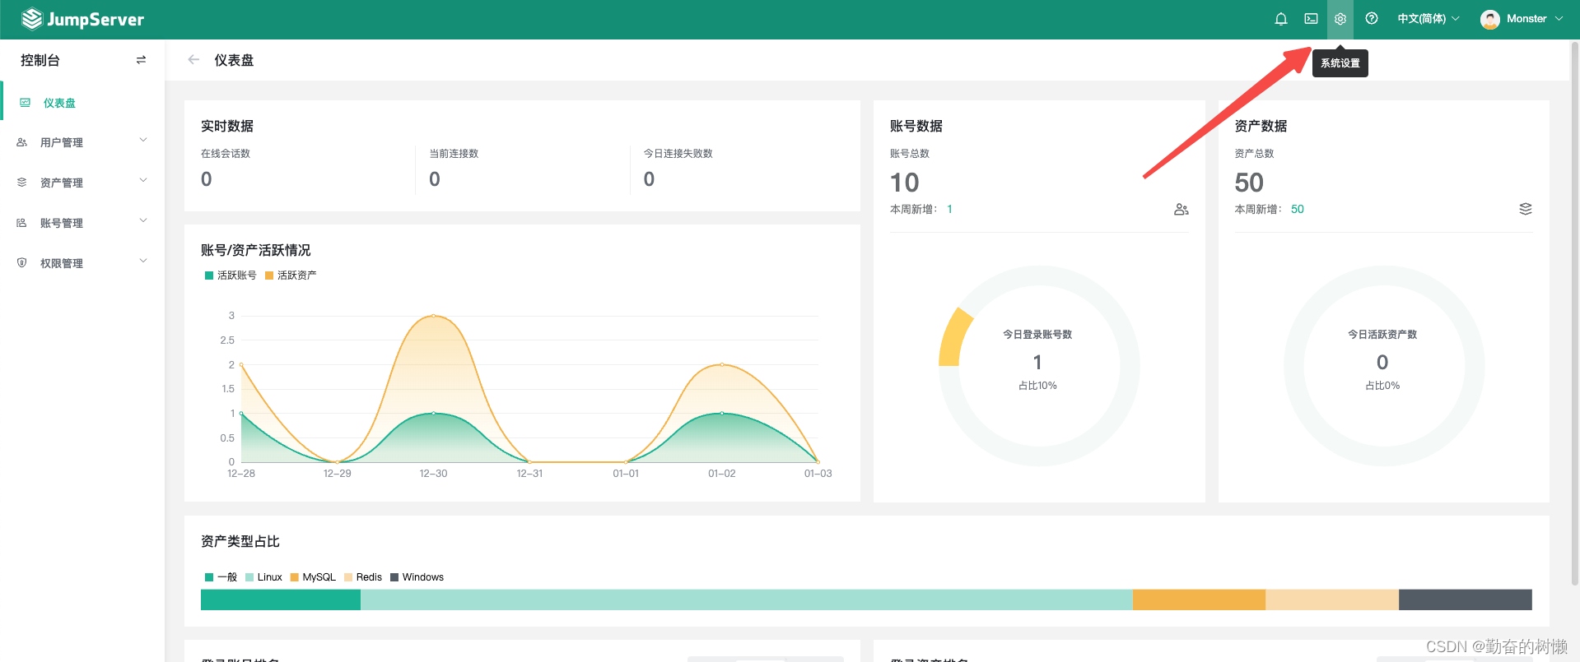Image resolution: width=1580 pixels, height=662 pixels.
Task: Click the orange MySQL segment of bar
Action: click(x=1199, y=600)
